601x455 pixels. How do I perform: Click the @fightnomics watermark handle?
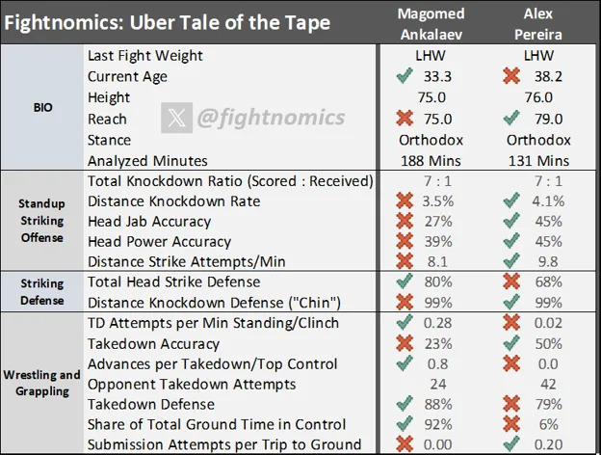pyautogui.click(x=270, y=118)
